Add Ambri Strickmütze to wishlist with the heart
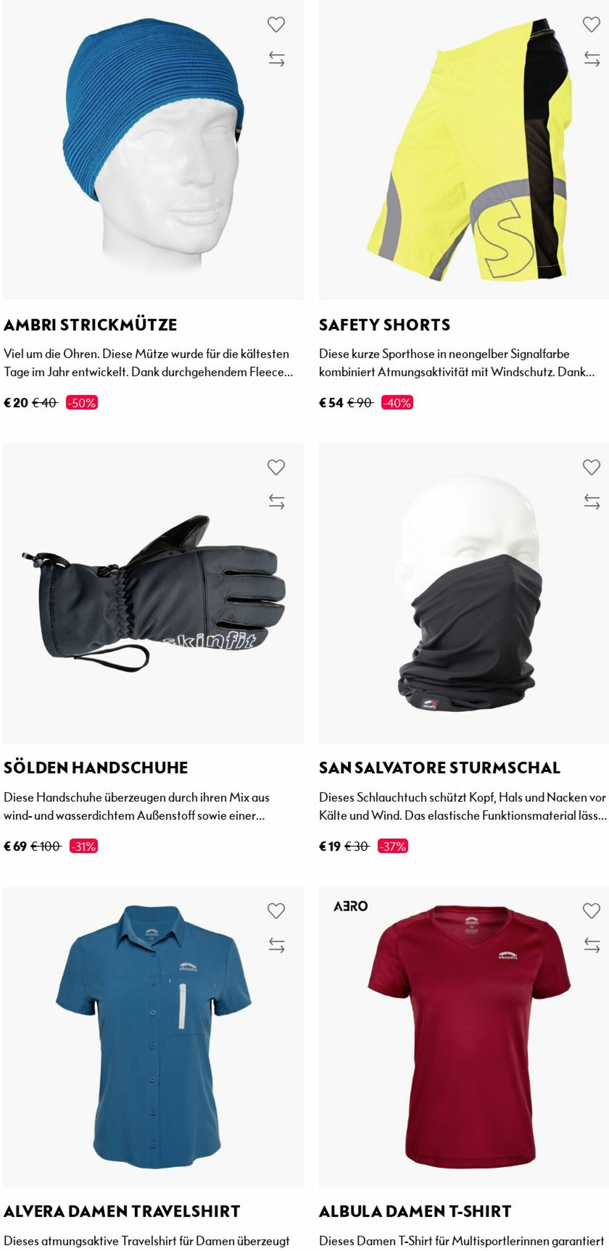Viewport: 609px width, 1251px height. click(276, 24)
